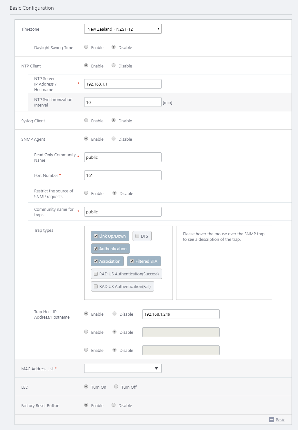Disable the NTP Client
This screenshot has width=298, height=430.
point(114,65)
